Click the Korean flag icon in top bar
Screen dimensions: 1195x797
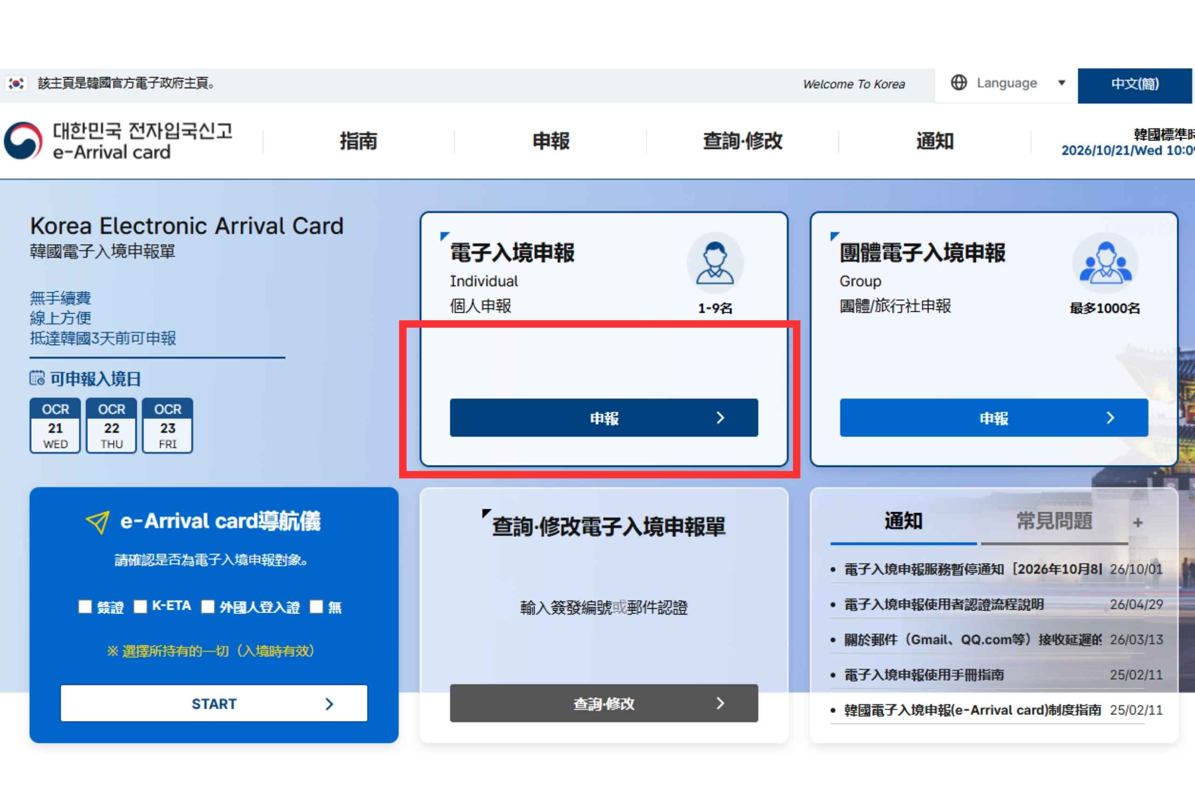[x=16, y=84]
